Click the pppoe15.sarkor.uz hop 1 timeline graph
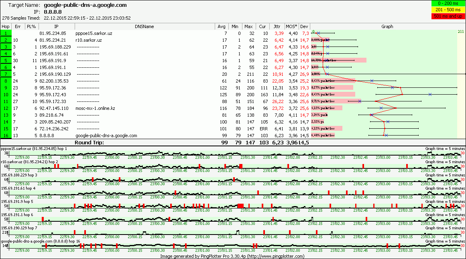This screenshot has width=466, height=259. pyautogui.click(x=233, y=153)
